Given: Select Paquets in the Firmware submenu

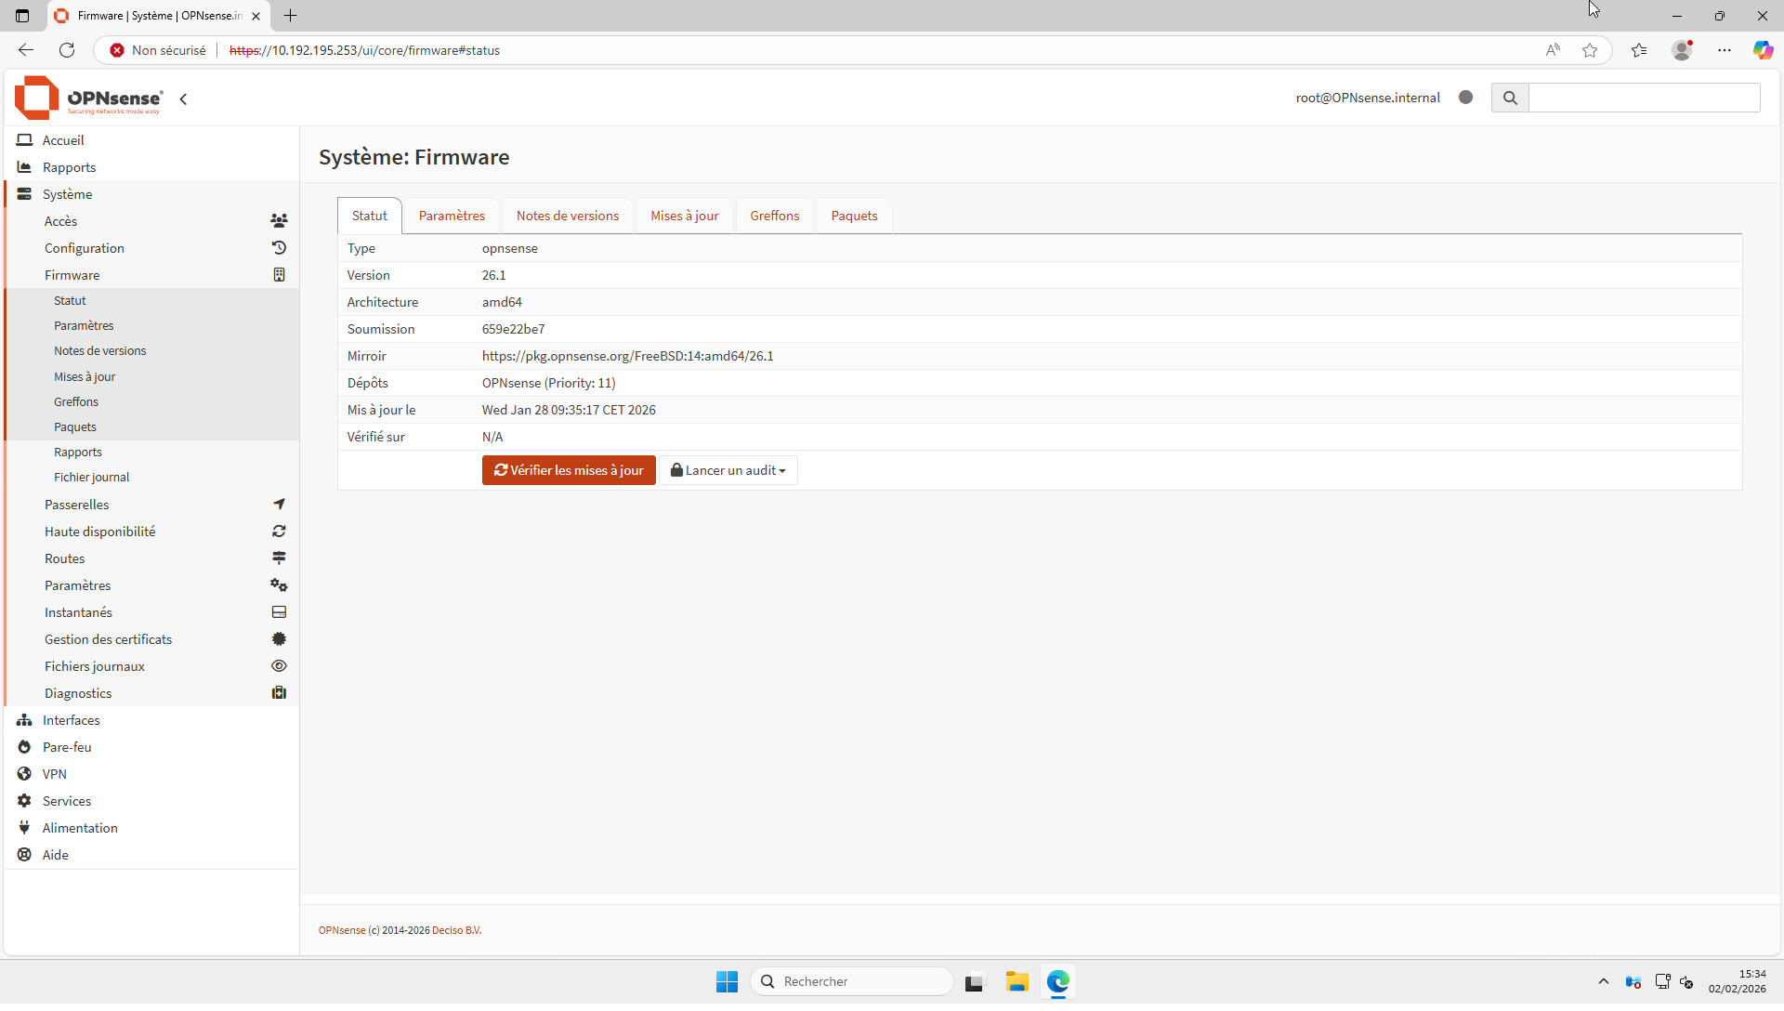Looking at the screenshot, I should [x=75, y=427].
